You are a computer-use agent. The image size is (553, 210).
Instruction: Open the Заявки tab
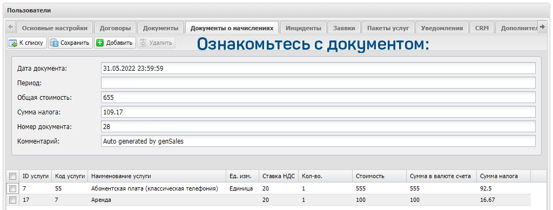click(344, 28)
